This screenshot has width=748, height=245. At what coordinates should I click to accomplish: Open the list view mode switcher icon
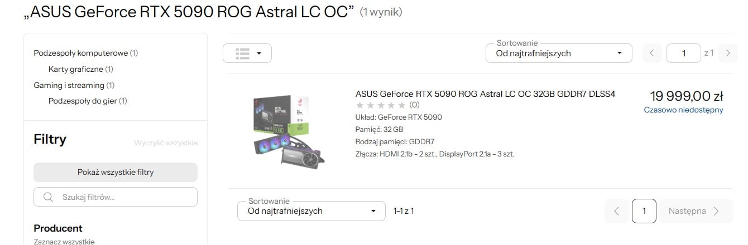pyautogui.click(x=242, y=53)
